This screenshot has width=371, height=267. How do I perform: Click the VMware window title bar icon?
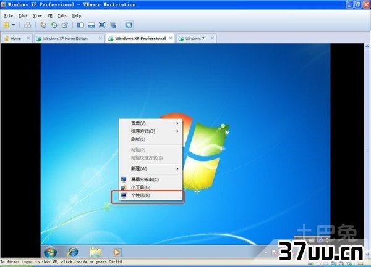[x=3, y=4]
